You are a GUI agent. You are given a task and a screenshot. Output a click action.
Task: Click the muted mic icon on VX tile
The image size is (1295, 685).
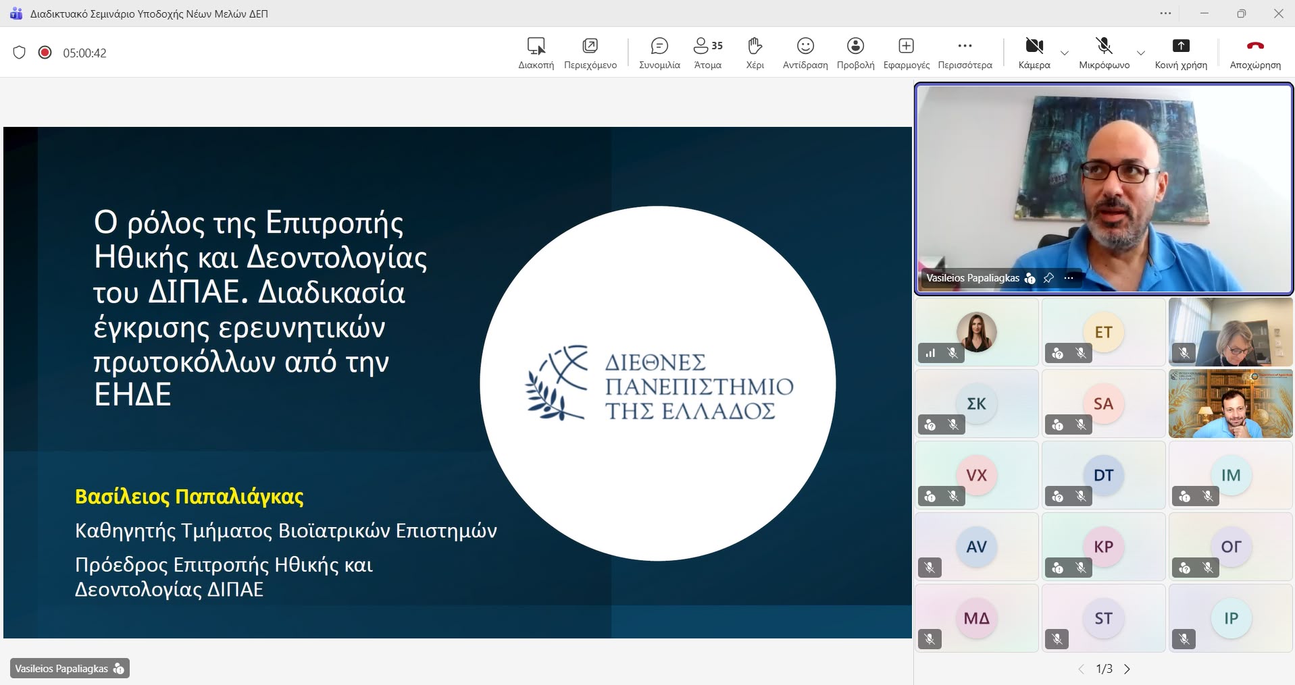pos(953,496)
